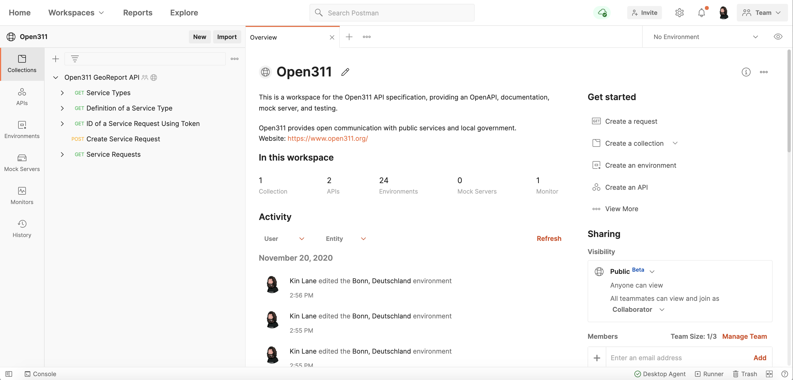The height and width of the screenshot is (380, 793).
Task: Refresh the activity feed
Action: point(549,239)
